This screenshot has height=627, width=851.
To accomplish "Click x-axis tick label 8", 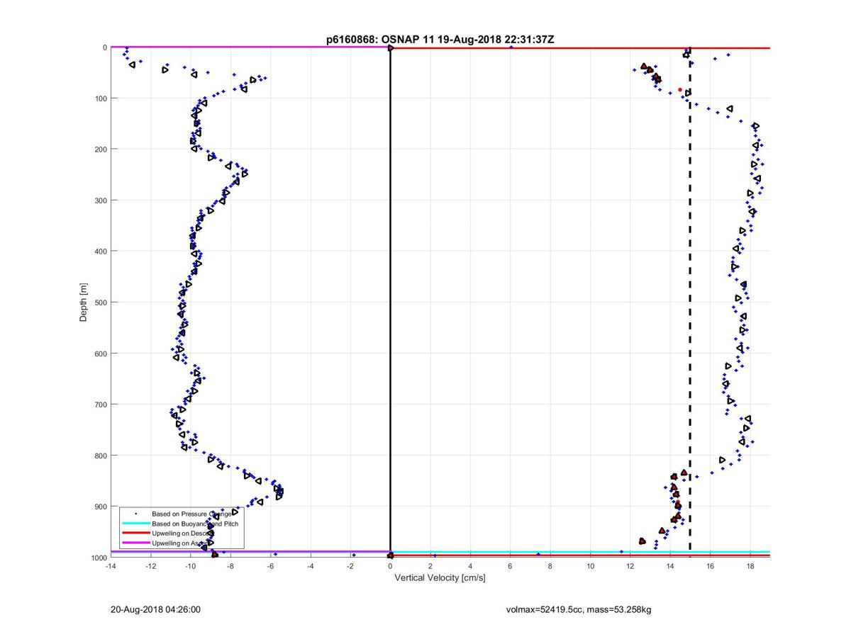I will coord(550,566).
